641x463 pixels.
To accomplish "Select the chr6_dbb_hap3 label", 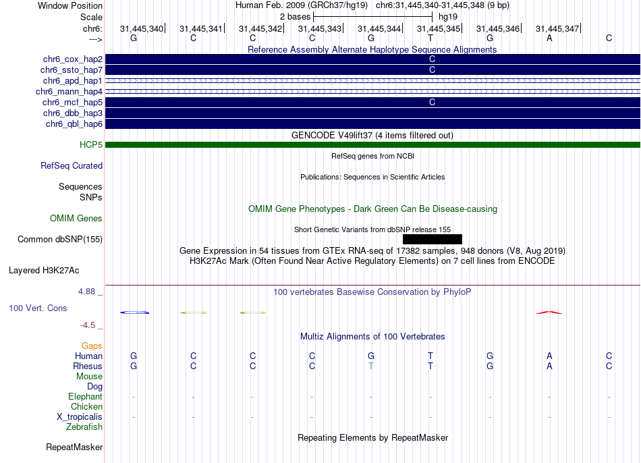I will 72,113.
